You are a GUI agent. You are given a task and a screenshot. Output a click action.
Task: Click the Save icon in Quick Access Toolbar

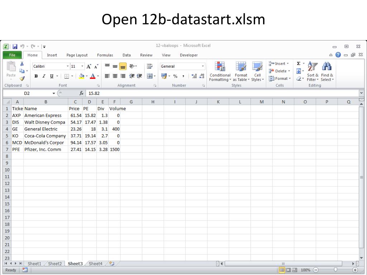(15, 47)
